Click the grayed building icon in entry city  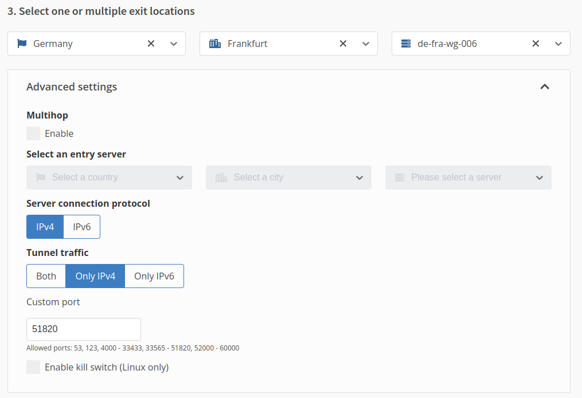click(221, 178)
